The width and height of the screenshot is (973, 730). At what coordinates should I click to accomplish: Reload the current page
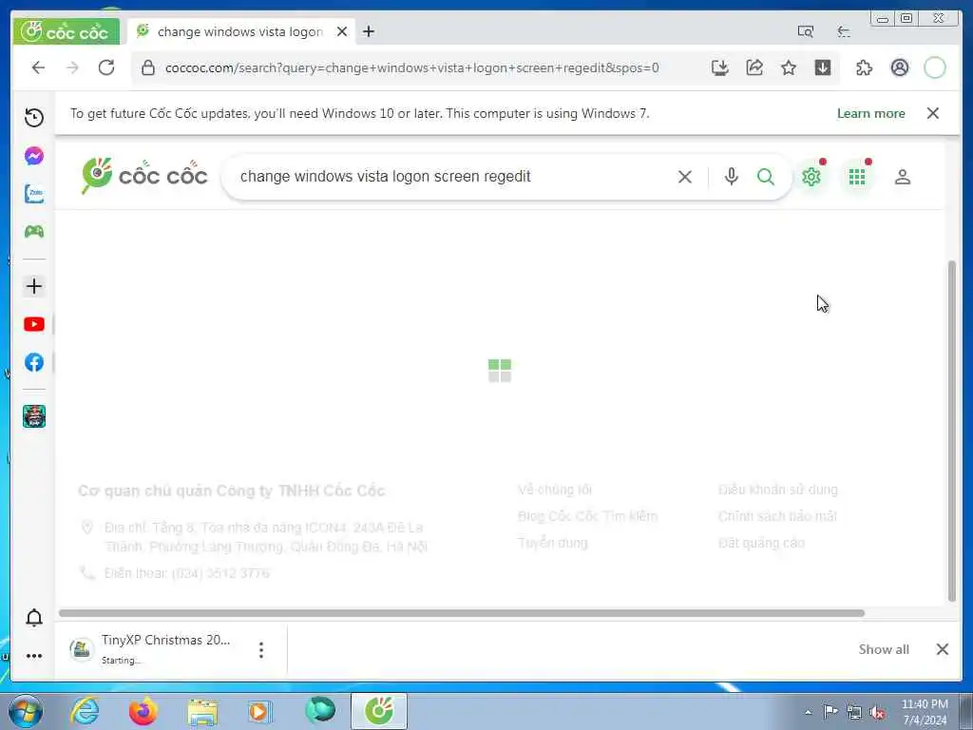pyautogui.click(x=106, y=67)
